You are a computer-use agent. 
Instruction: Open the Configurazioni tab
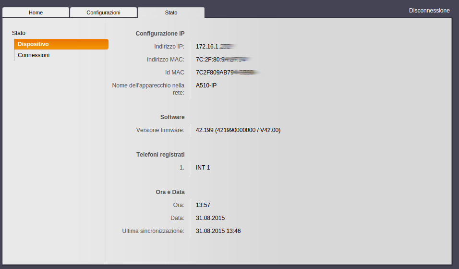pos(103,12)
